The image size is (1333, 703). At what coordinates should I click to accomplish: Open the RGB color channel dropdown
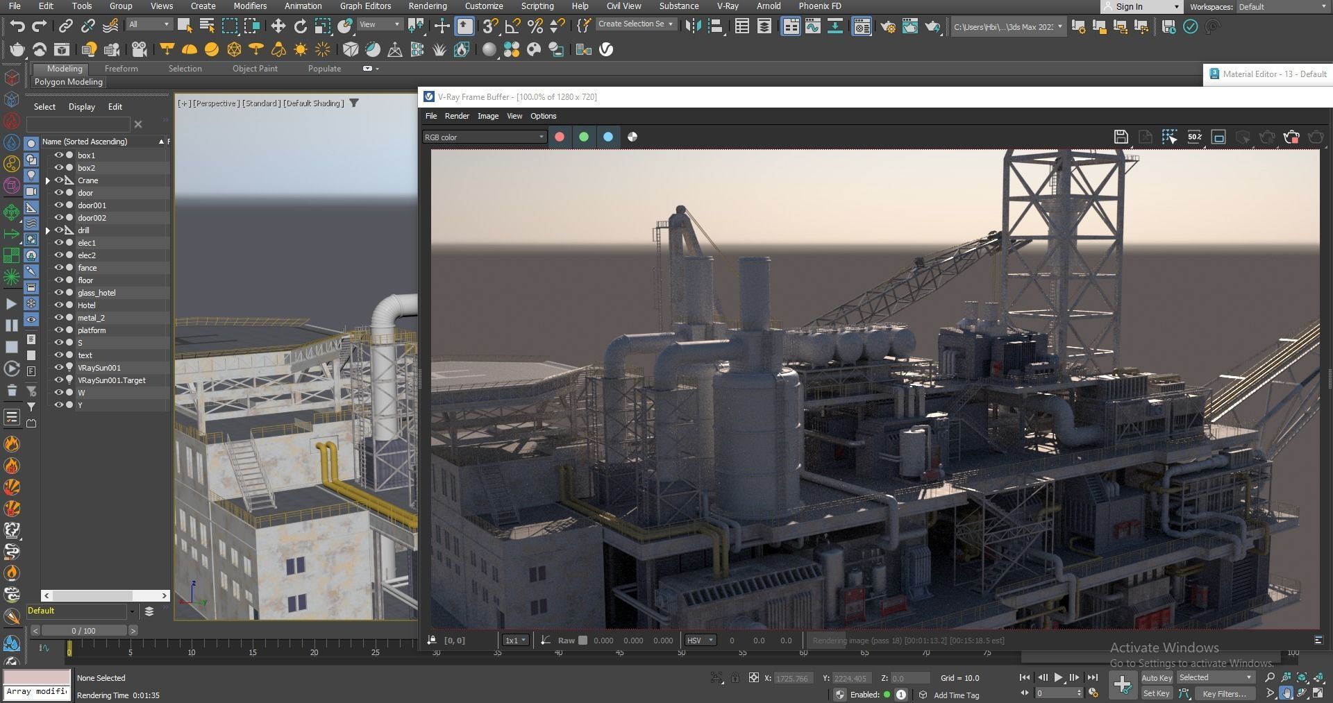[x=484, y=137]
